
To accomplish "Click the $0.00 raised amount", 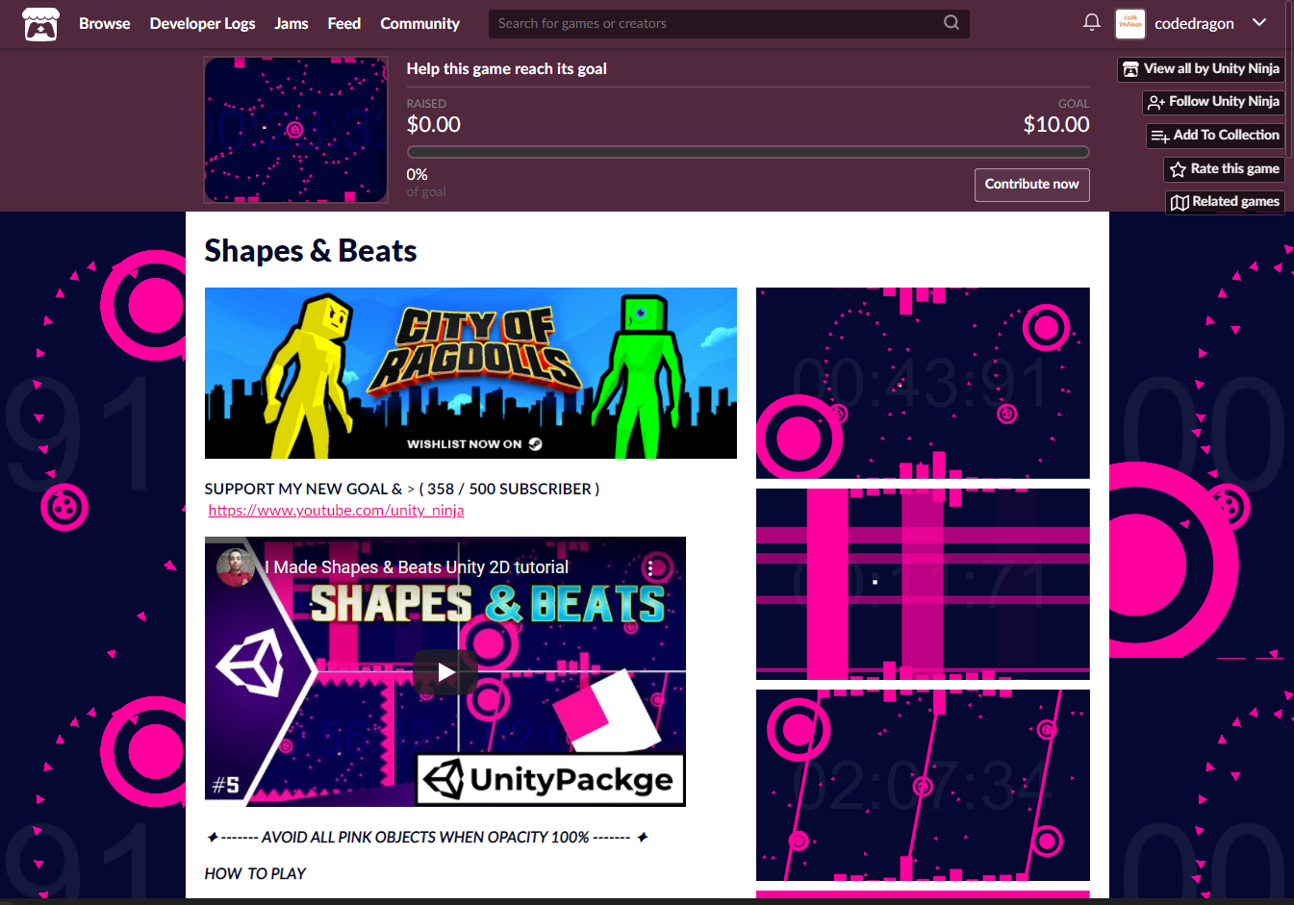I will pos(434,124).
